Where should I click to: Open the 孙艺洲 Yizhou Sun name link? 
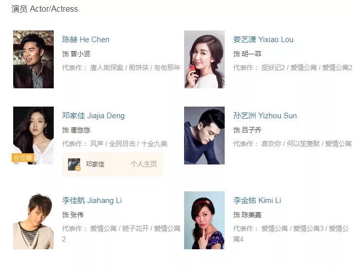click(265, 116)
